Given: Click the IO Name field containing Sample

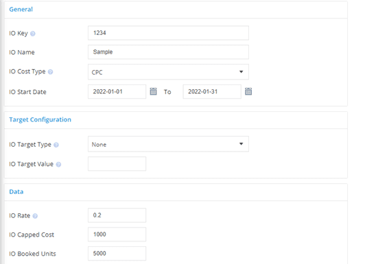Looking at the screenshot, I should tap(168, 52).
